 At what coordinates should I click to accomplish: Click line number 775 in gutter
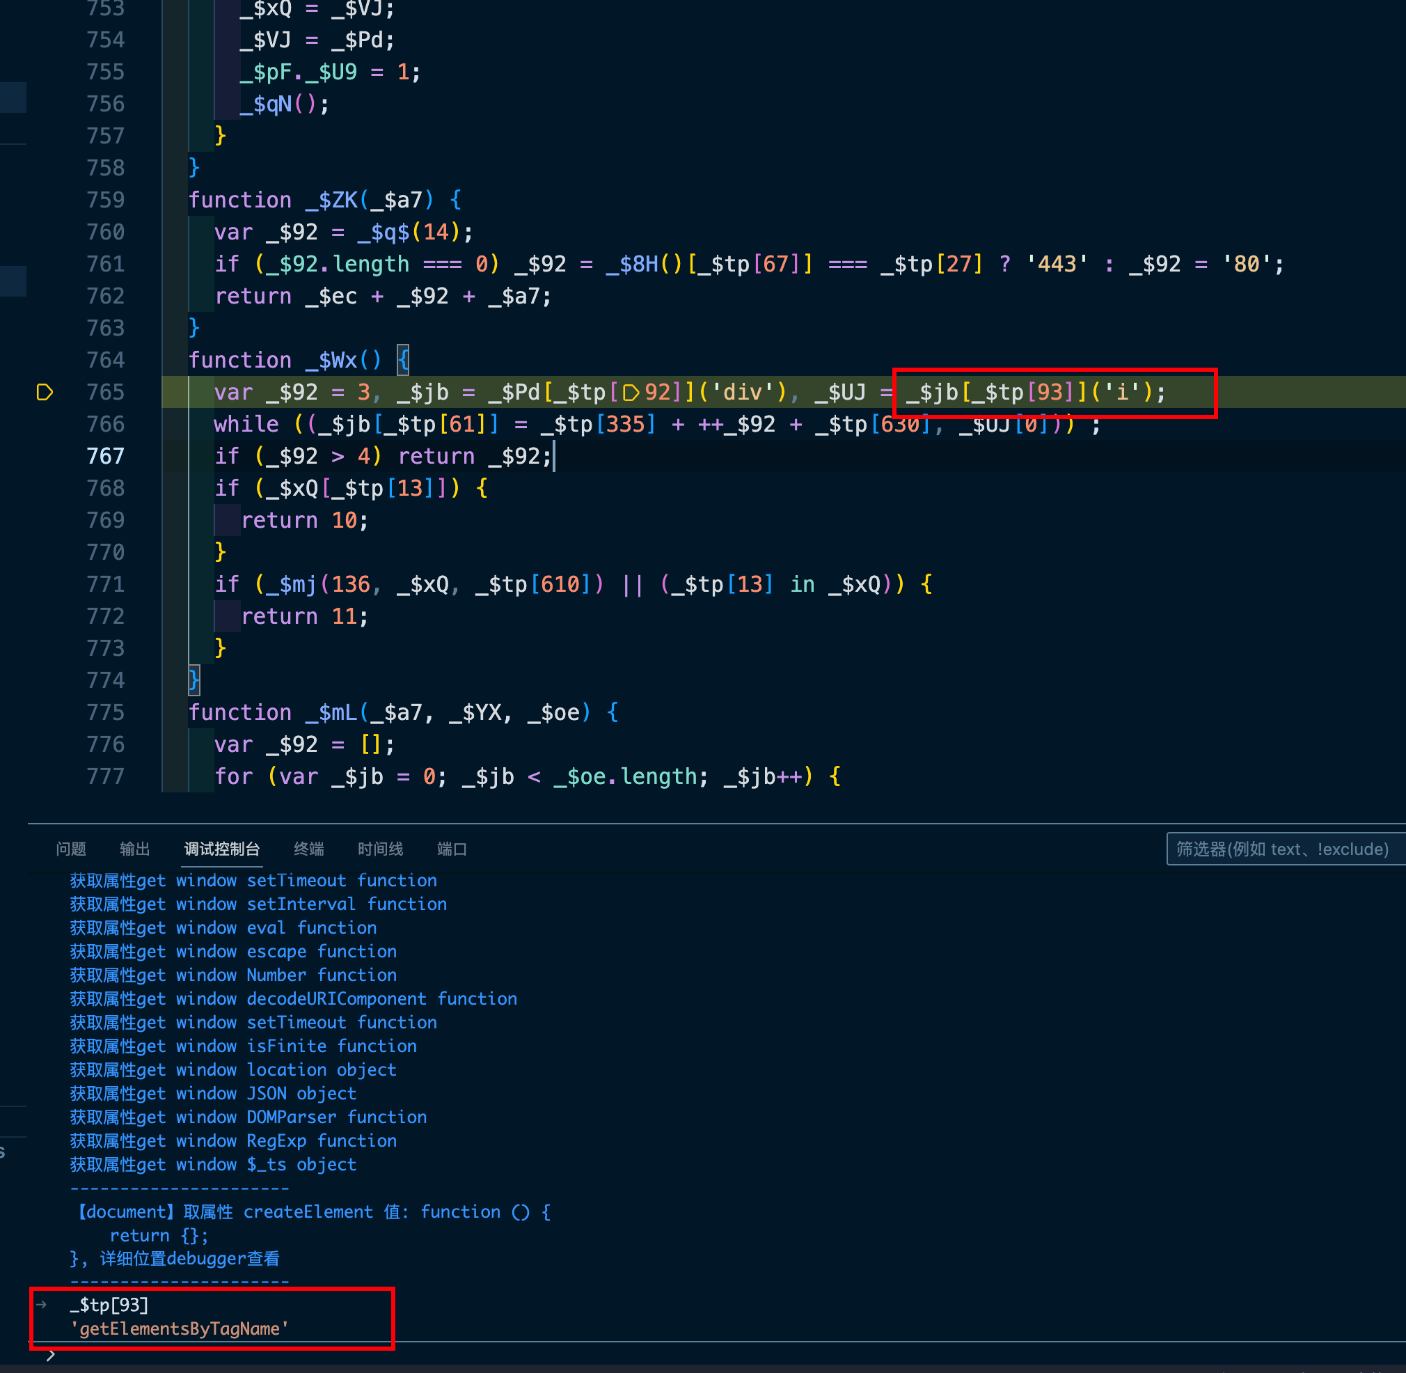click(x=105, y=712)
